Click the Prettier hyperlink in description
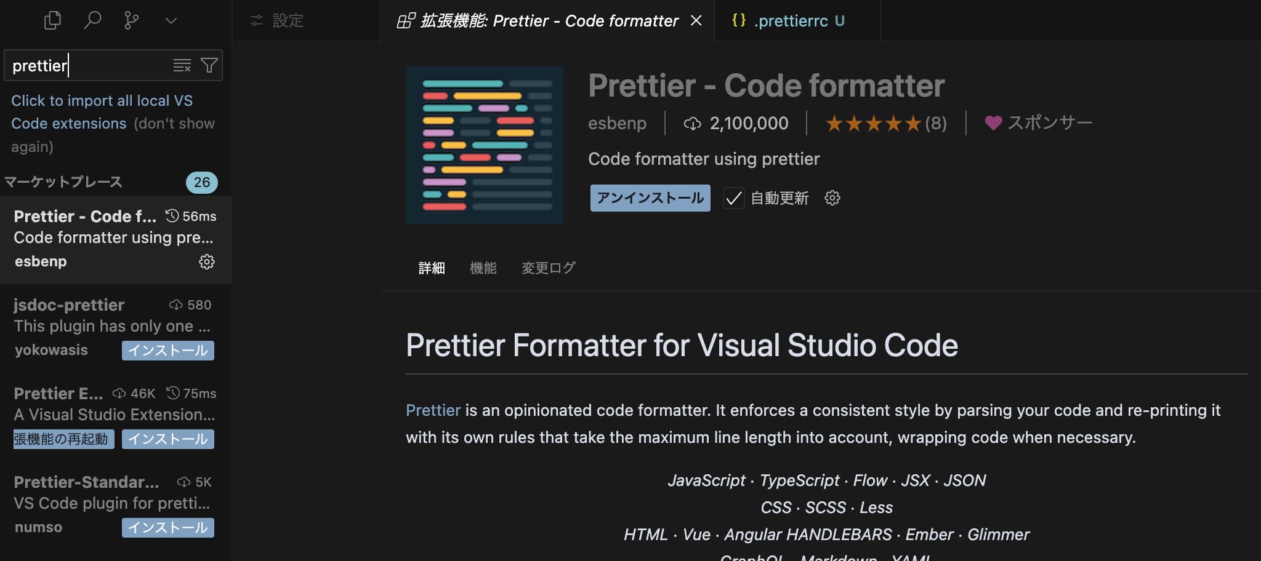This screenshot has height=561, width=1261. 433,410
